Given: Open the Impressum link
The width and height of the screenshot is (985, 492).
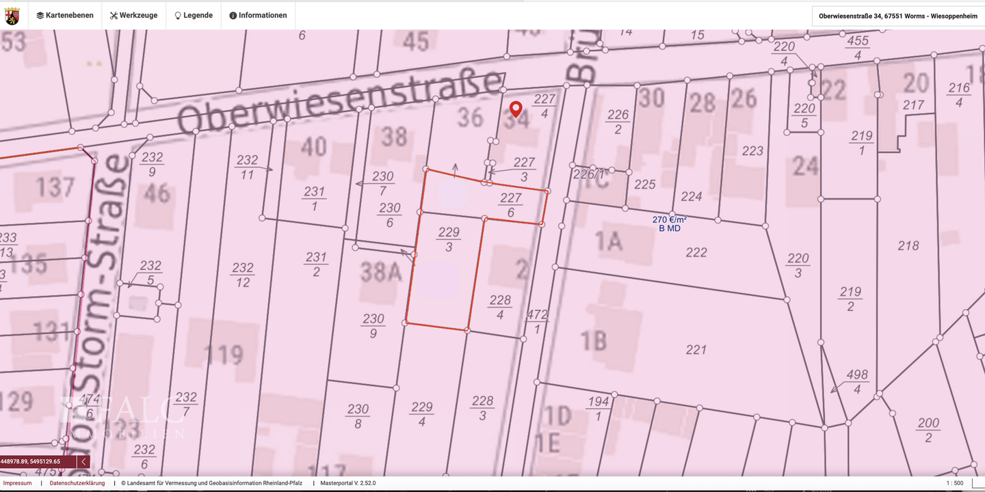Looking at the screenshot, I should point(17,483).
